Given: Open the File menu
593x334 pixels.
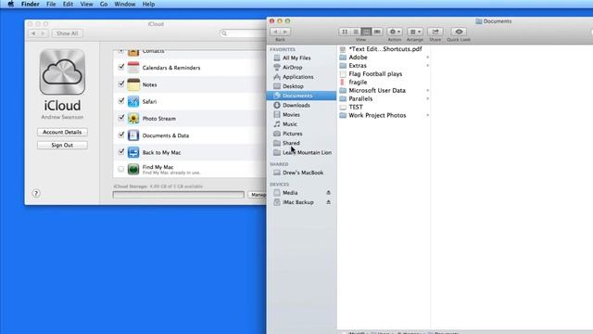Looking at the screenshot, I should click(51, 4).
